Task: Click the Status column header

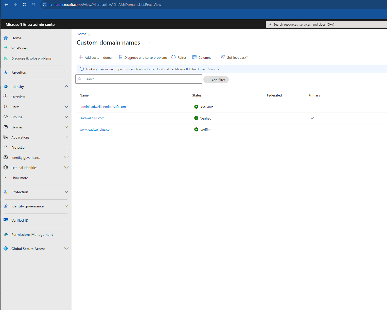Action: (x=197, y=95)
